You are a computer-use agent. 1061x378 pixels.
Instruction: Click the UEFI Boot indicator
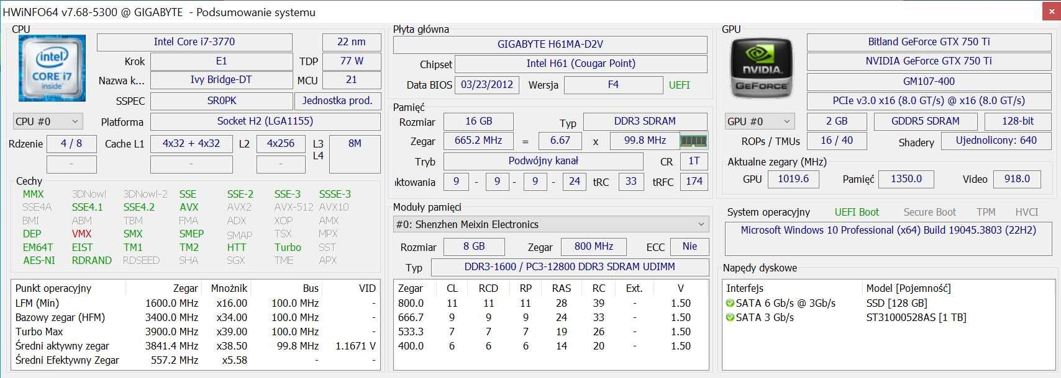click(x=857, y=213)
